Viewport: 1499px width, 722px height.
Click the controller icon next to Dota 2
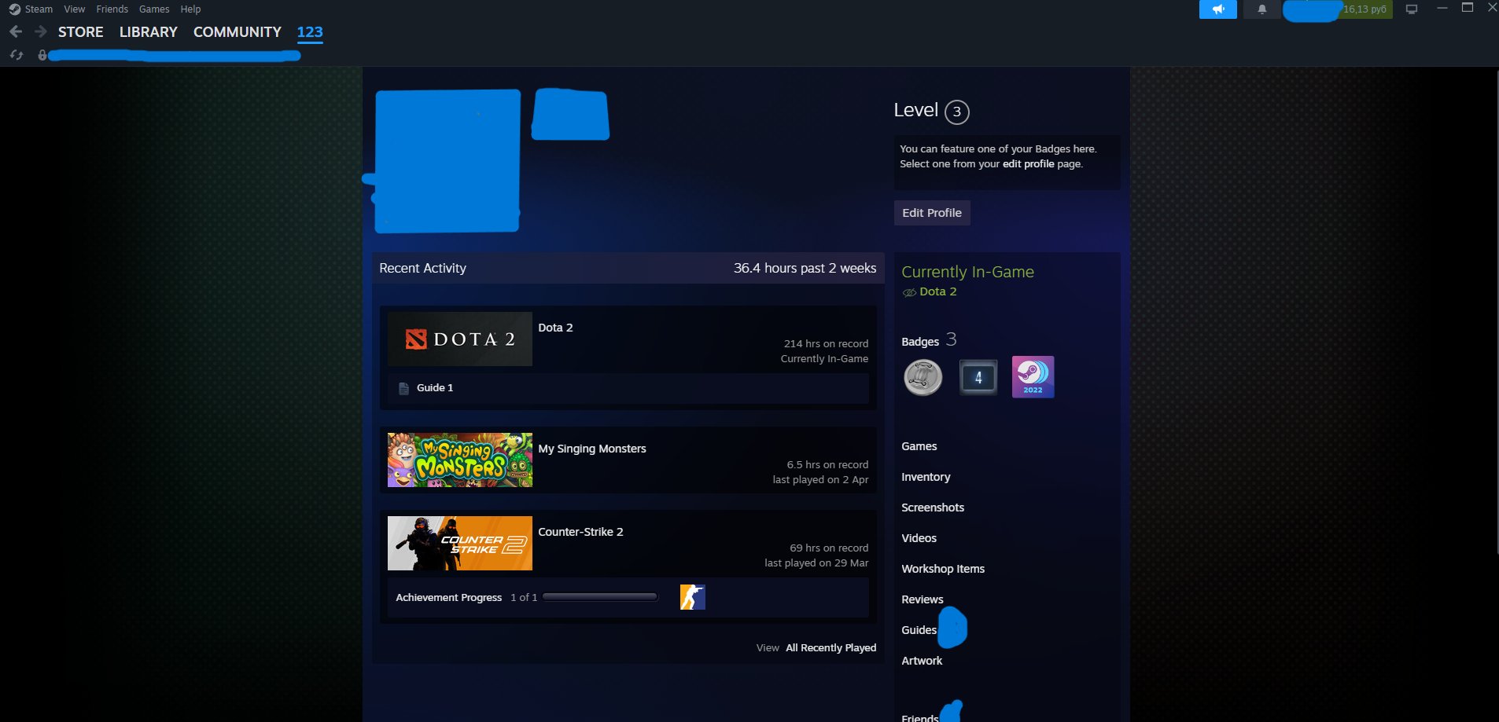pyautogui.click(x=909, y=292)
